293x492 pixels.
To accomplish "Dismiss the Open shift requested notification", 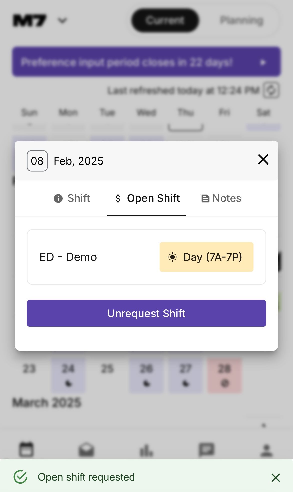I will (275, 478).
